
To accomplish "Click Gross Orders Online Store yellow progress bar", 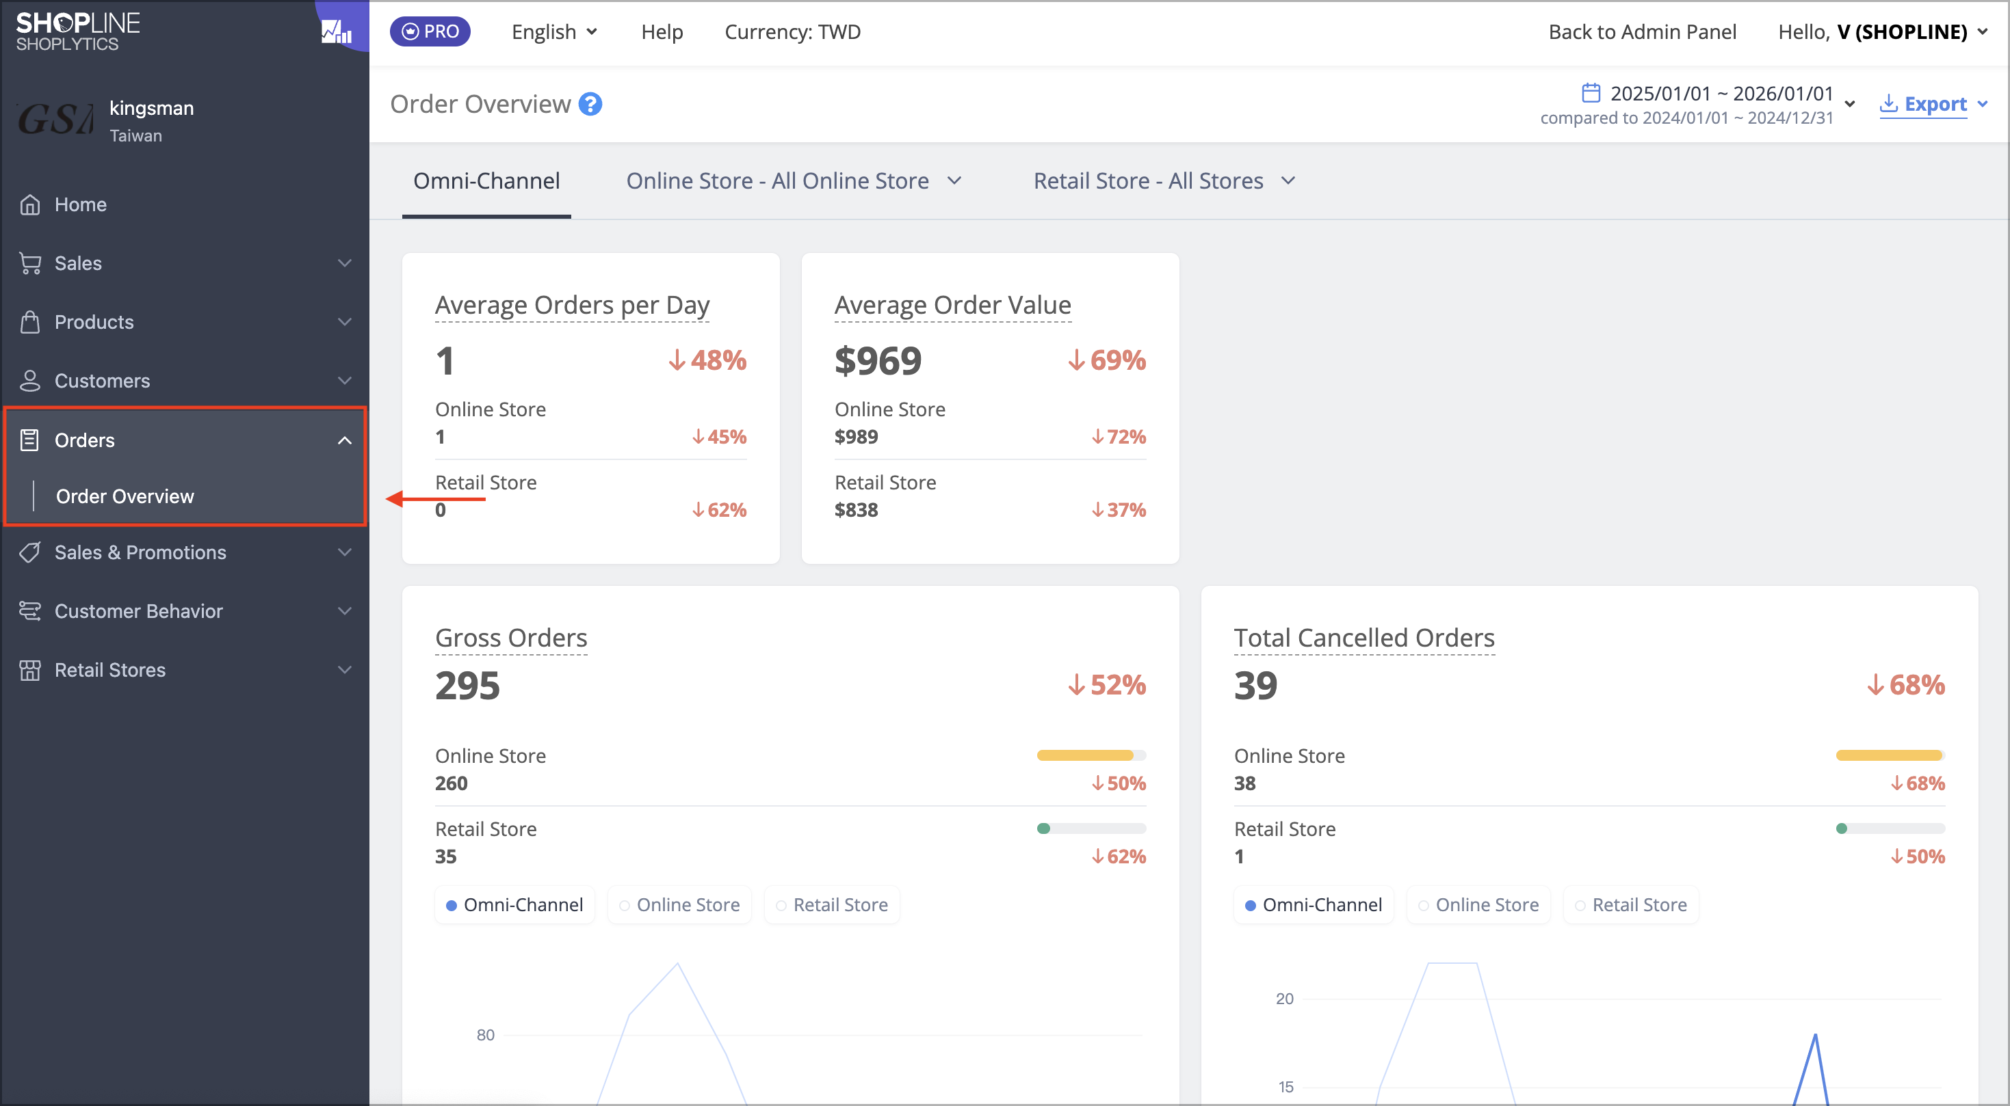I will pos(1091,755).
